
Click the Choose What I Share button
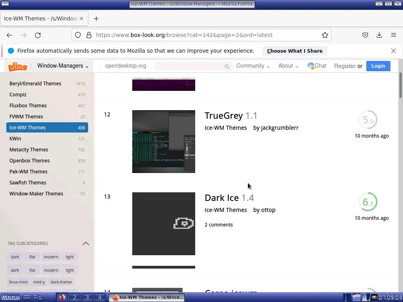click(x=294, y=51)
